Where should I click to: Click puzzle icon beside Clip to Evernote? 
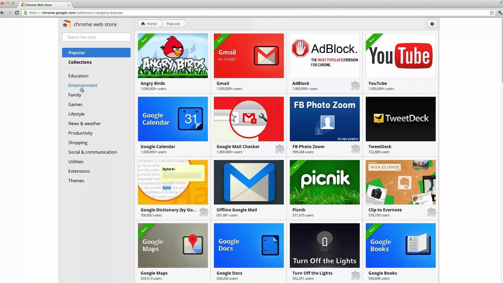pyautogui.click(x=431, y=212)
